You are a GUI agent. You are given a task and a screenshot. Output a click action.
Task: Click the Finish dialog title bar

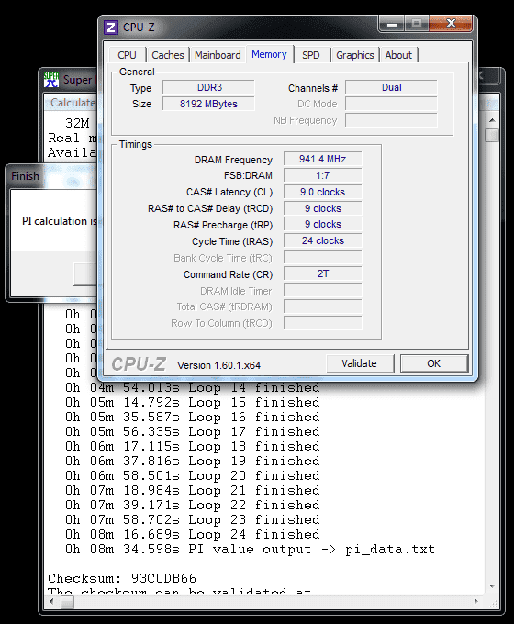coord(51,176)
